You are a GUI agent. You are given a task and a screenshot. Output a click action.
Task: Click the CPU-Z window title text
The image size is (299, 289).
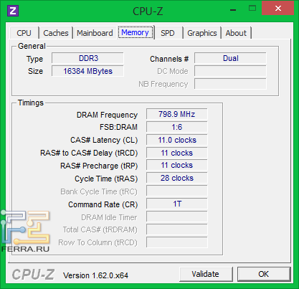(148, 11)
